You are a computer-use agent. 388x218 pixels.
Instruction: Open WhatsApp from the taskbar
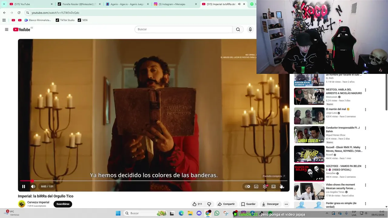217,213
